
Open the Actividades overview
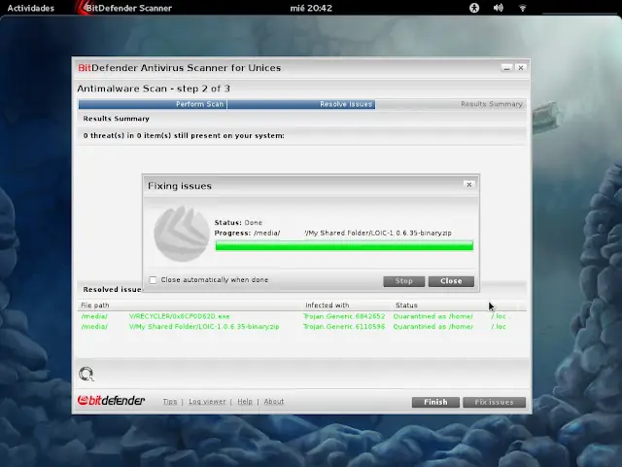tap(30, 8)
